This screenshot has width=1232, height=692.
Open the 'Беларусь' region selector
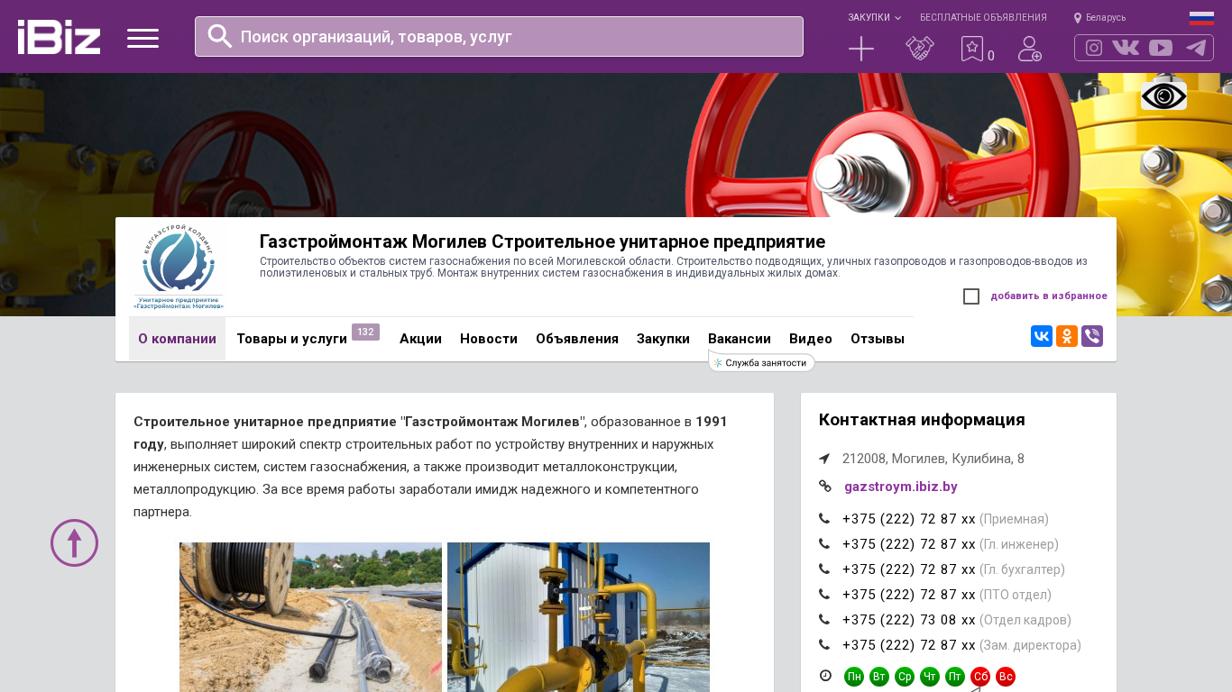1100,17
